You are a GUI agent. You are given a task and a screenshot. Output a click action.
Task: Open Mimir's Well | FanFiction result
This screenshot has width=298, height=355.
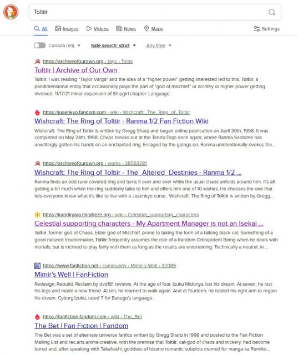click(x=72, y=275)
